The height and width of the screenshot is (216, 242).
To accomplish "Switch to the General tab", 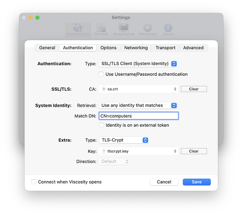I will (47, 48).
